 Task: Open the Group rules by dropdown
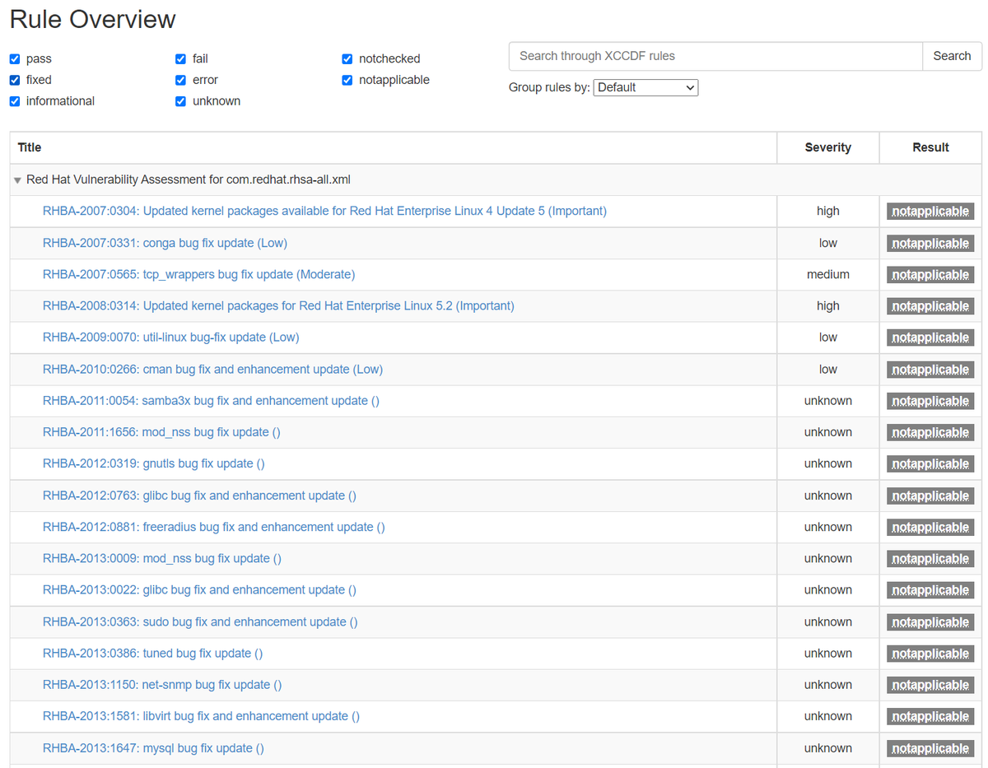(645, 87)
